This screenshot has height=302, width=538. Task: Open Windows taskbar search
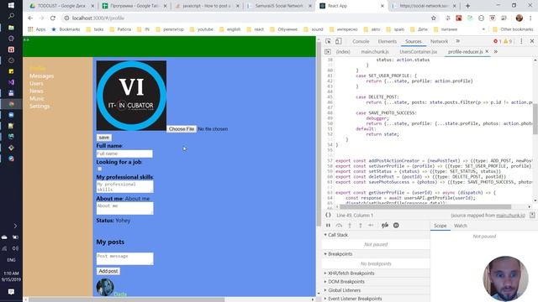click(x=11, y=16)
